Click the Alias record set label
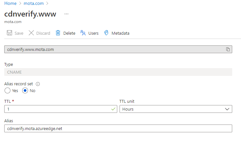Image resolution: width=241 pixels, height=143 pixels. click(x=19, y=84)
